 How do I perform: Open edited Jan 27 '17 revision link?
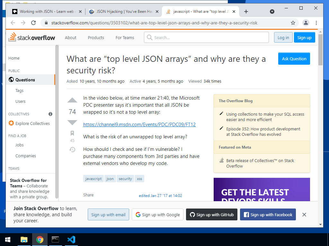click(160, 196)
